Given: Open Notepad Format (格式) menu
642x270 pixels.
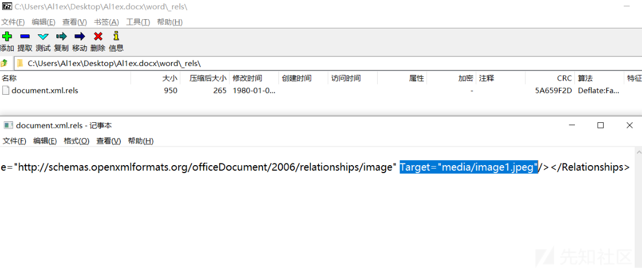Looking at the screenshot, I should tap(76, 141).
